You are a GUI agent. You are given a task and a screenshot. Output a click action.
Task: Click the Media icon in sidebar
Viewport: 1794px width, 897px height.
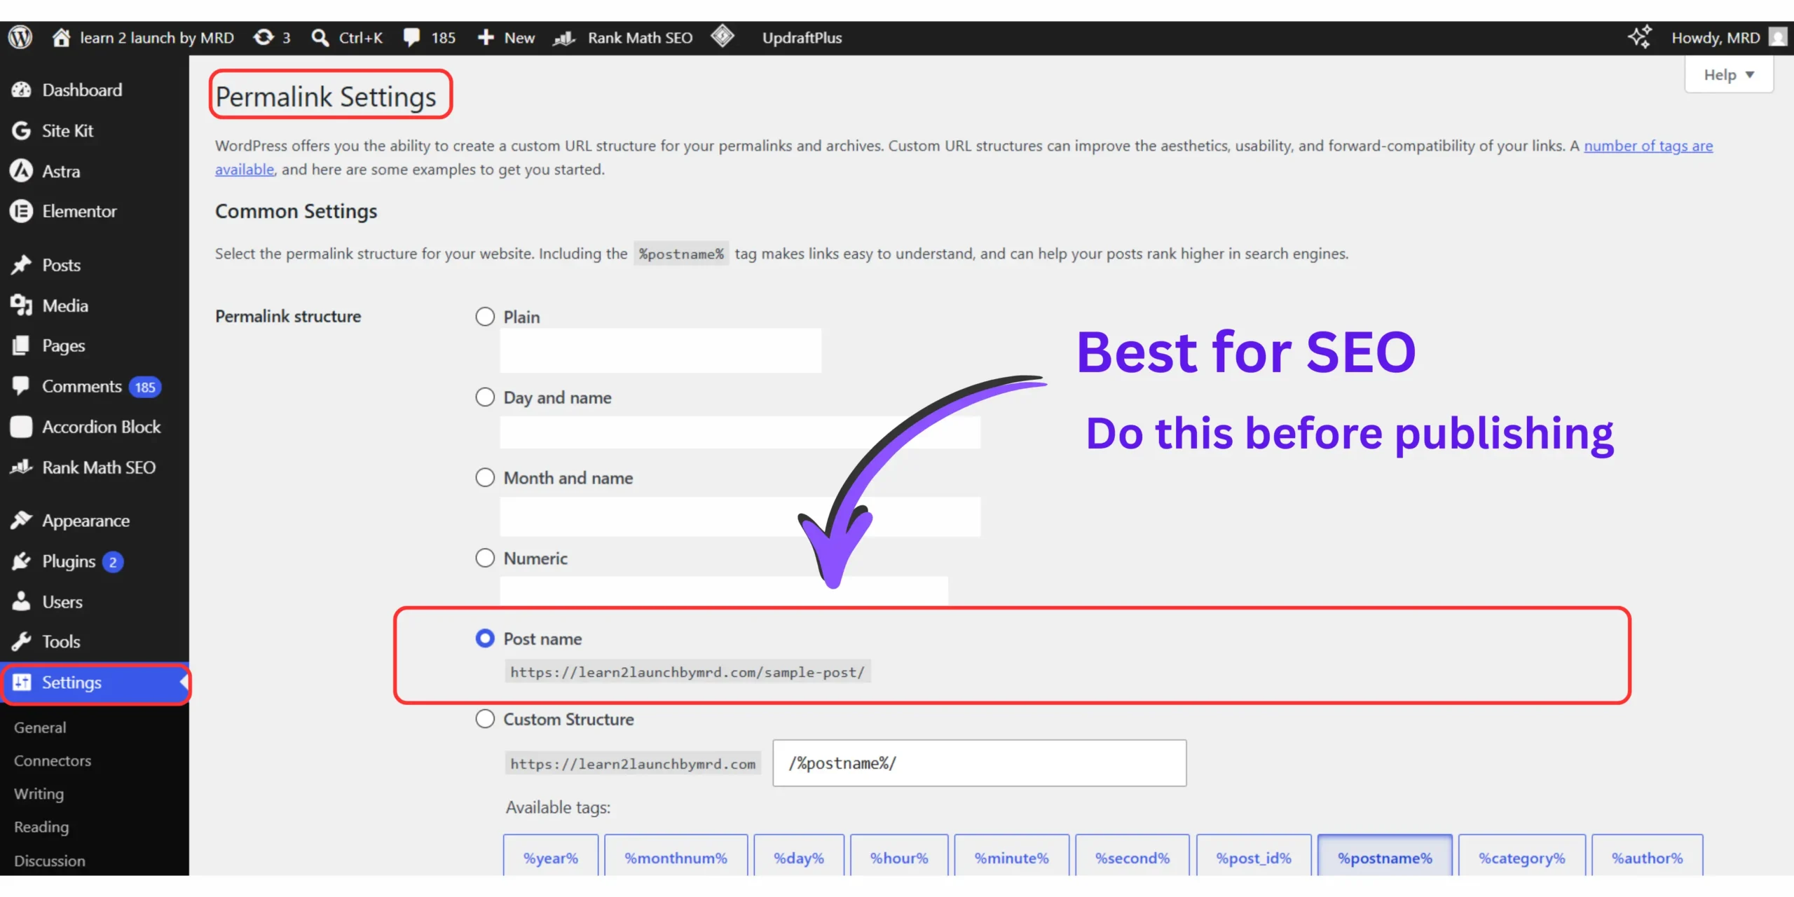[x=21, y=306]
